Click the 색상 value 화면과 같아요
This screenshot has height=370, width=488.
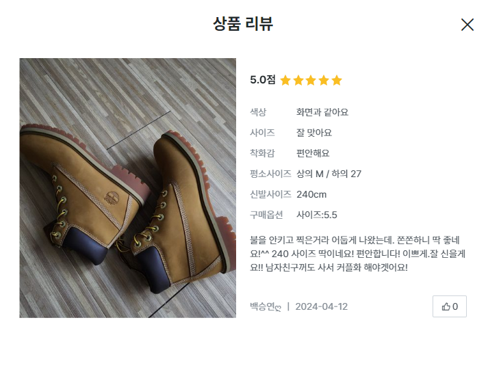click(x=322, y=112)
